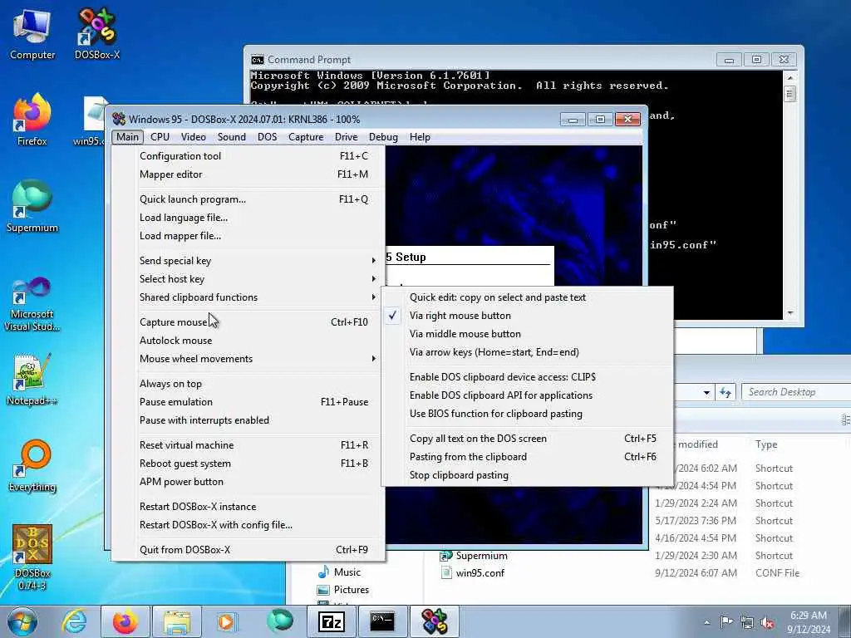Select the Everything search desktop shortcut
The width and height of the screenshot is (851, 638).
(32, 465)
